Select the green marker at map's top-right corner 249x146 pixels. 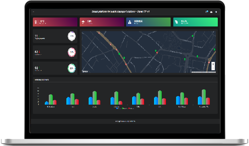[214, 50]
